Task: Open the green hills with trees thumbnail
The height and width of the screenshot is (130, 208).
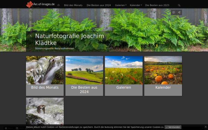Action: click(x=84, y=70)
